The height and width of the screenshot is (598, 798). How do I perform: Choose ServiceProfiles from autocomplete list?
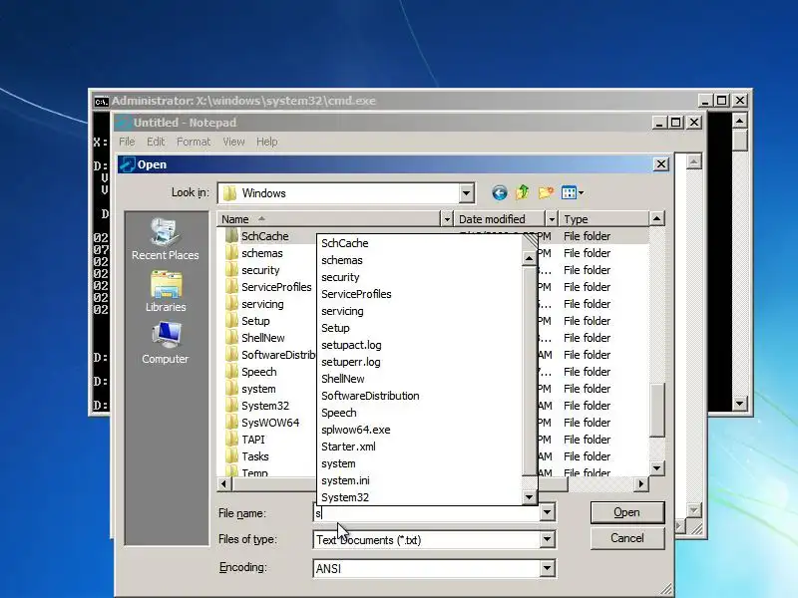[356, 294]
